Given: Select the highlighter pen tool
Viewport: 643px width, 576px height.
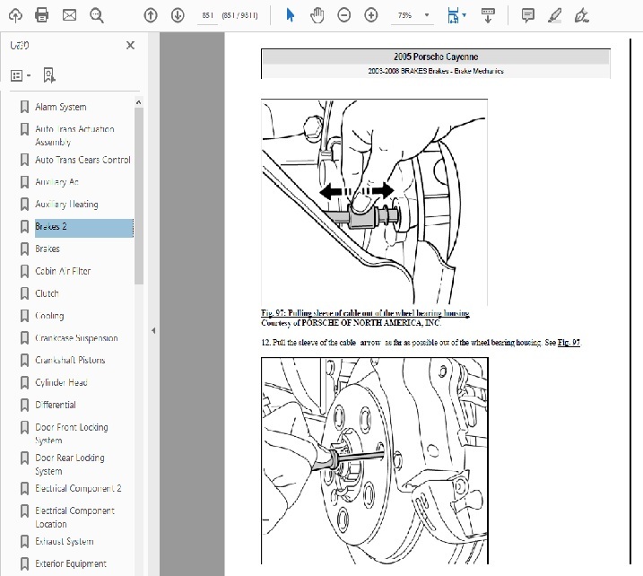Looking at the screenshot, I should click(x=555, y=15).
